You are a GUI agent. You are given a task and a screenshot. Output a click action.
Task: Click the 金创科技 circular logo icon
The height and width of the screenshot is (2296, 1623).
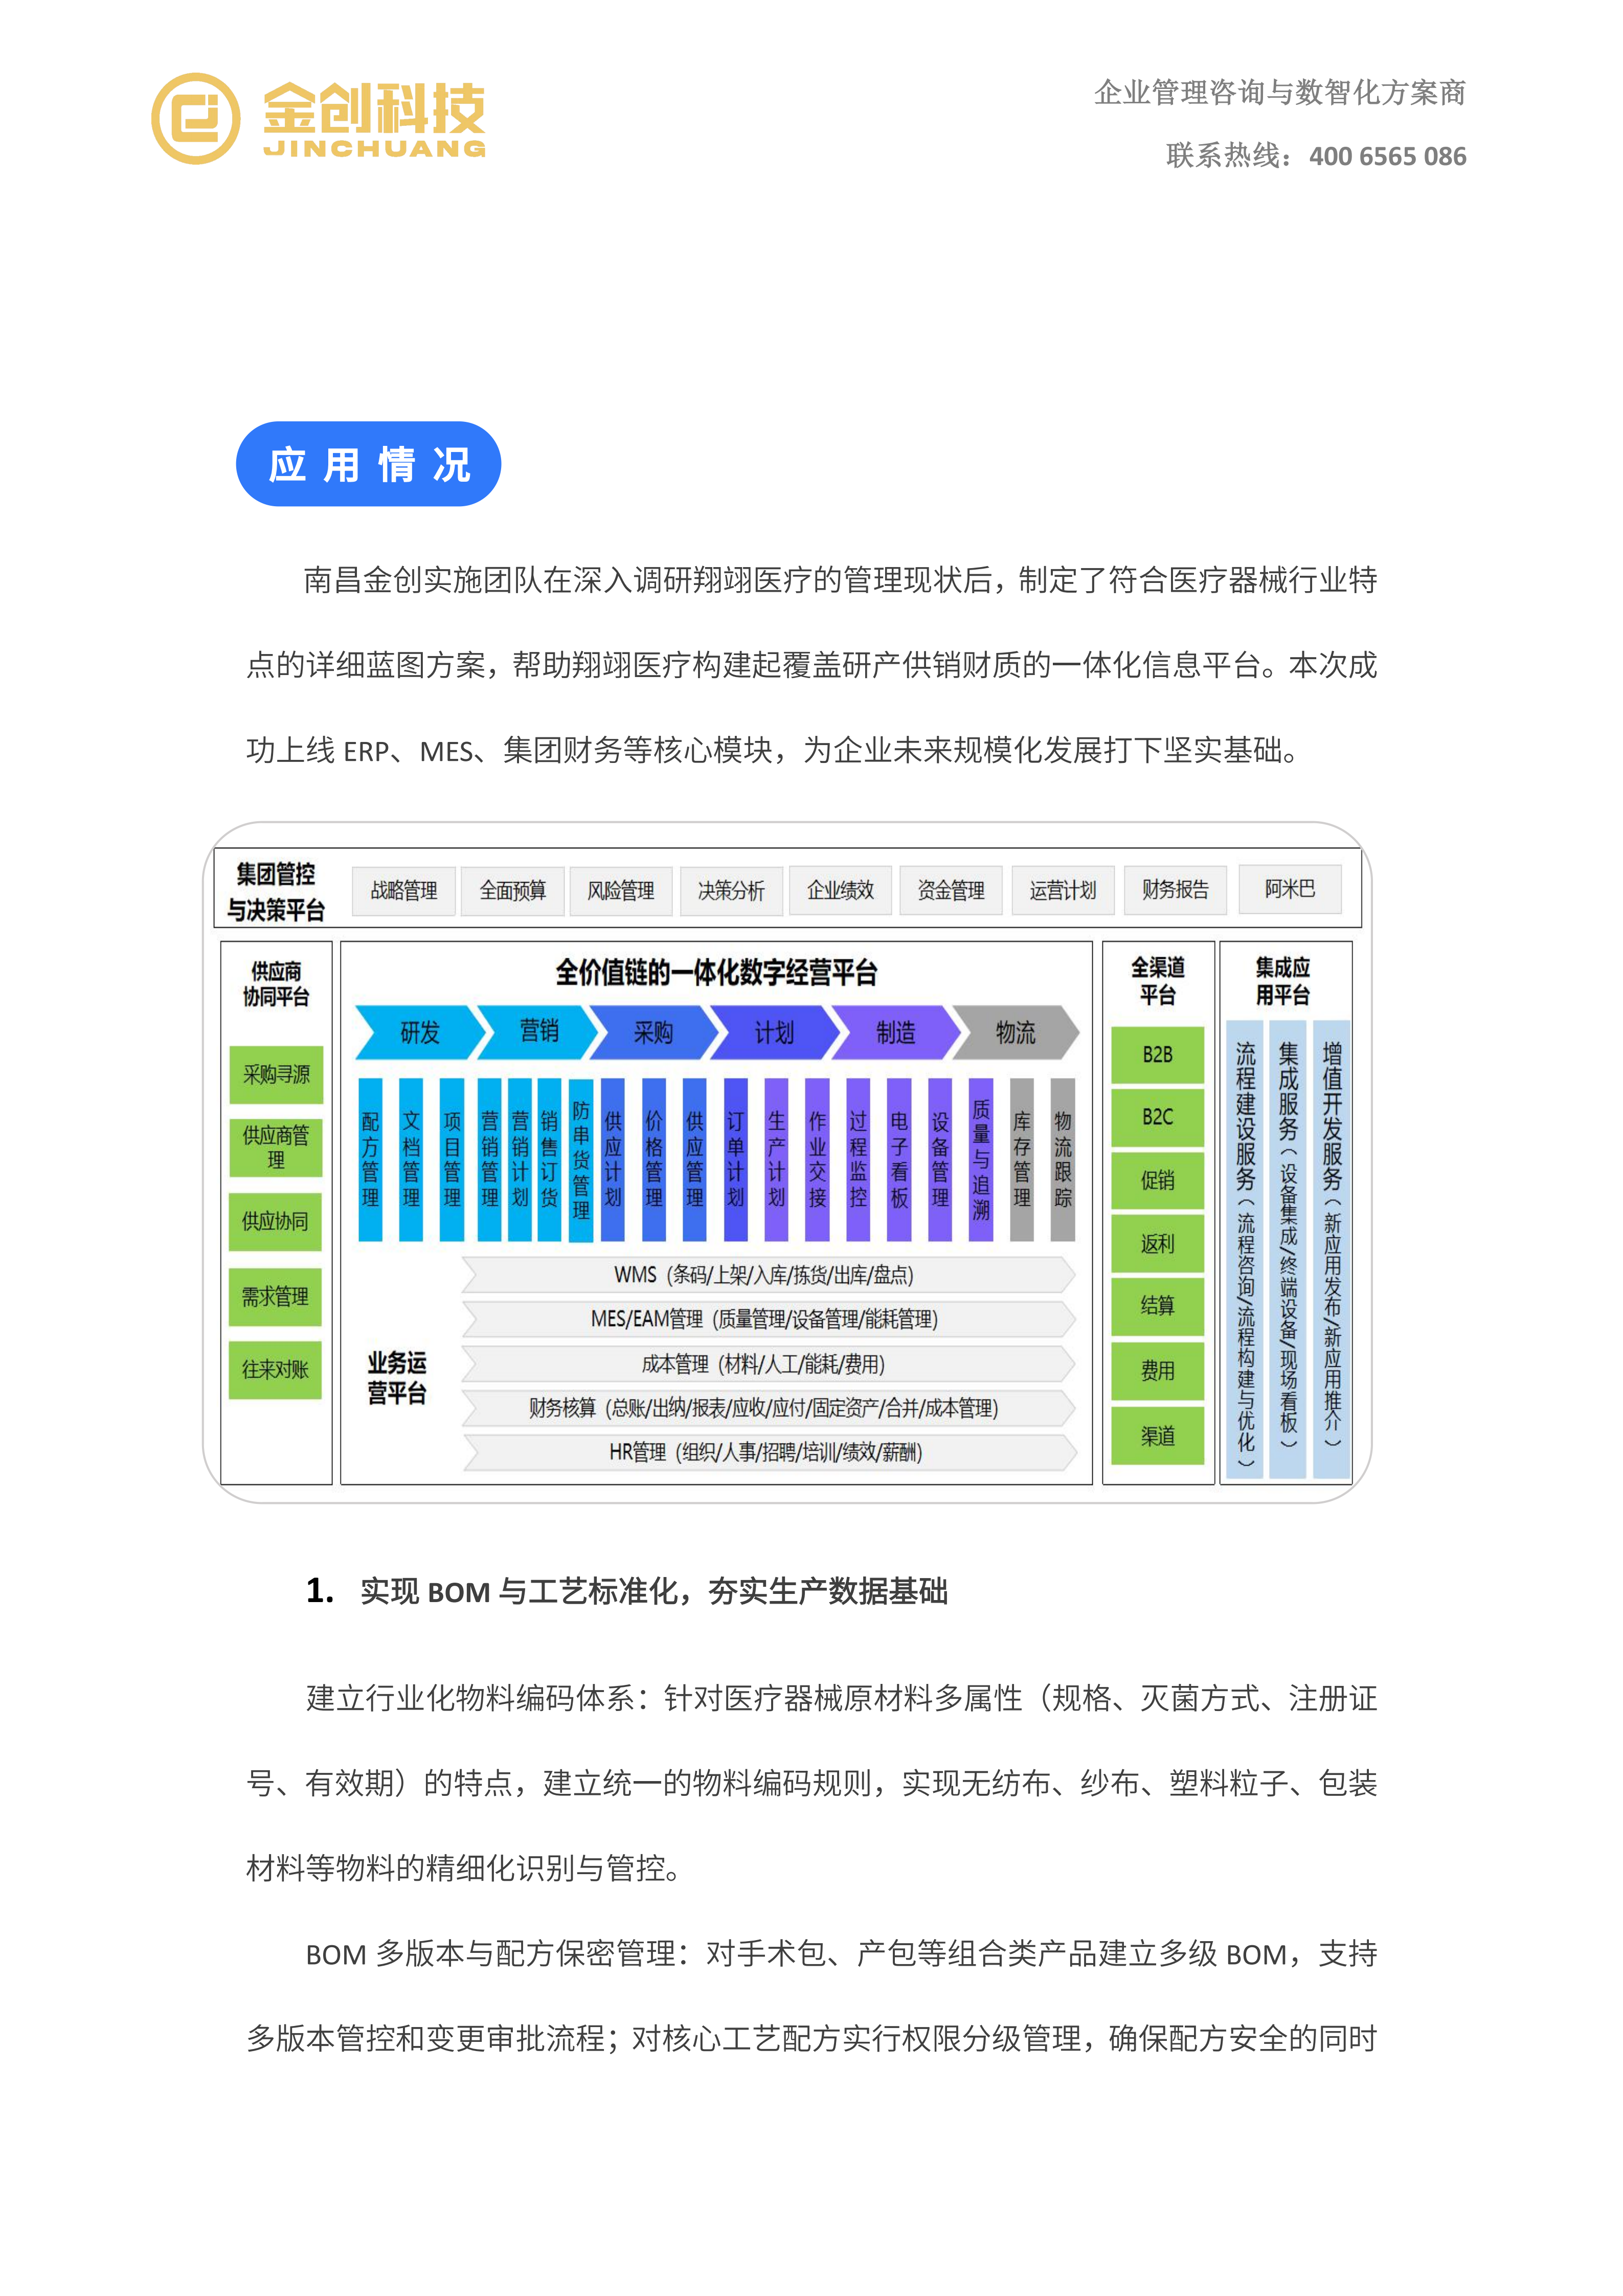point(196,118)
